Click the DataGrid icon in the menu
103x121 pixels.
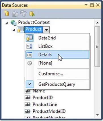(30, 38)
